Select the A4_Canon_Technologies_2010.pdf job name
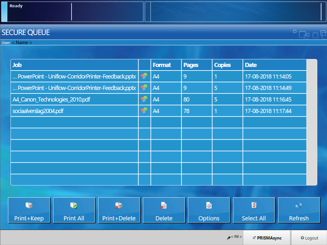327x245 pixels. [x=51, y=100]
